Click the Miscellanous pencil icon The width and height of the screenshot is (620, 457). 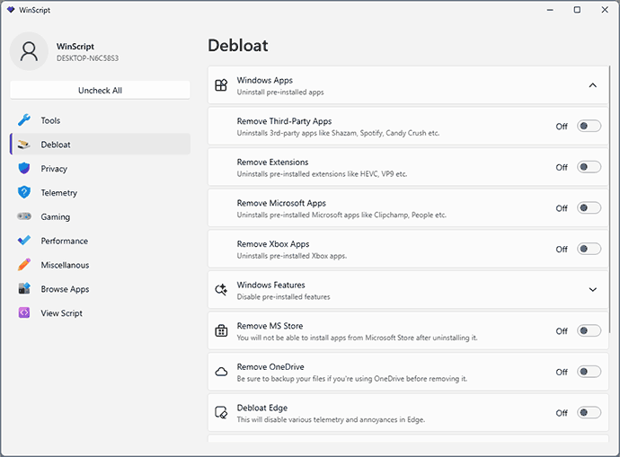pos(24,265)
